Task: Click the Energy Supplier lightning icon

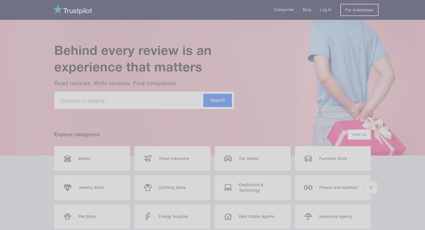Action: pos(148,216)
